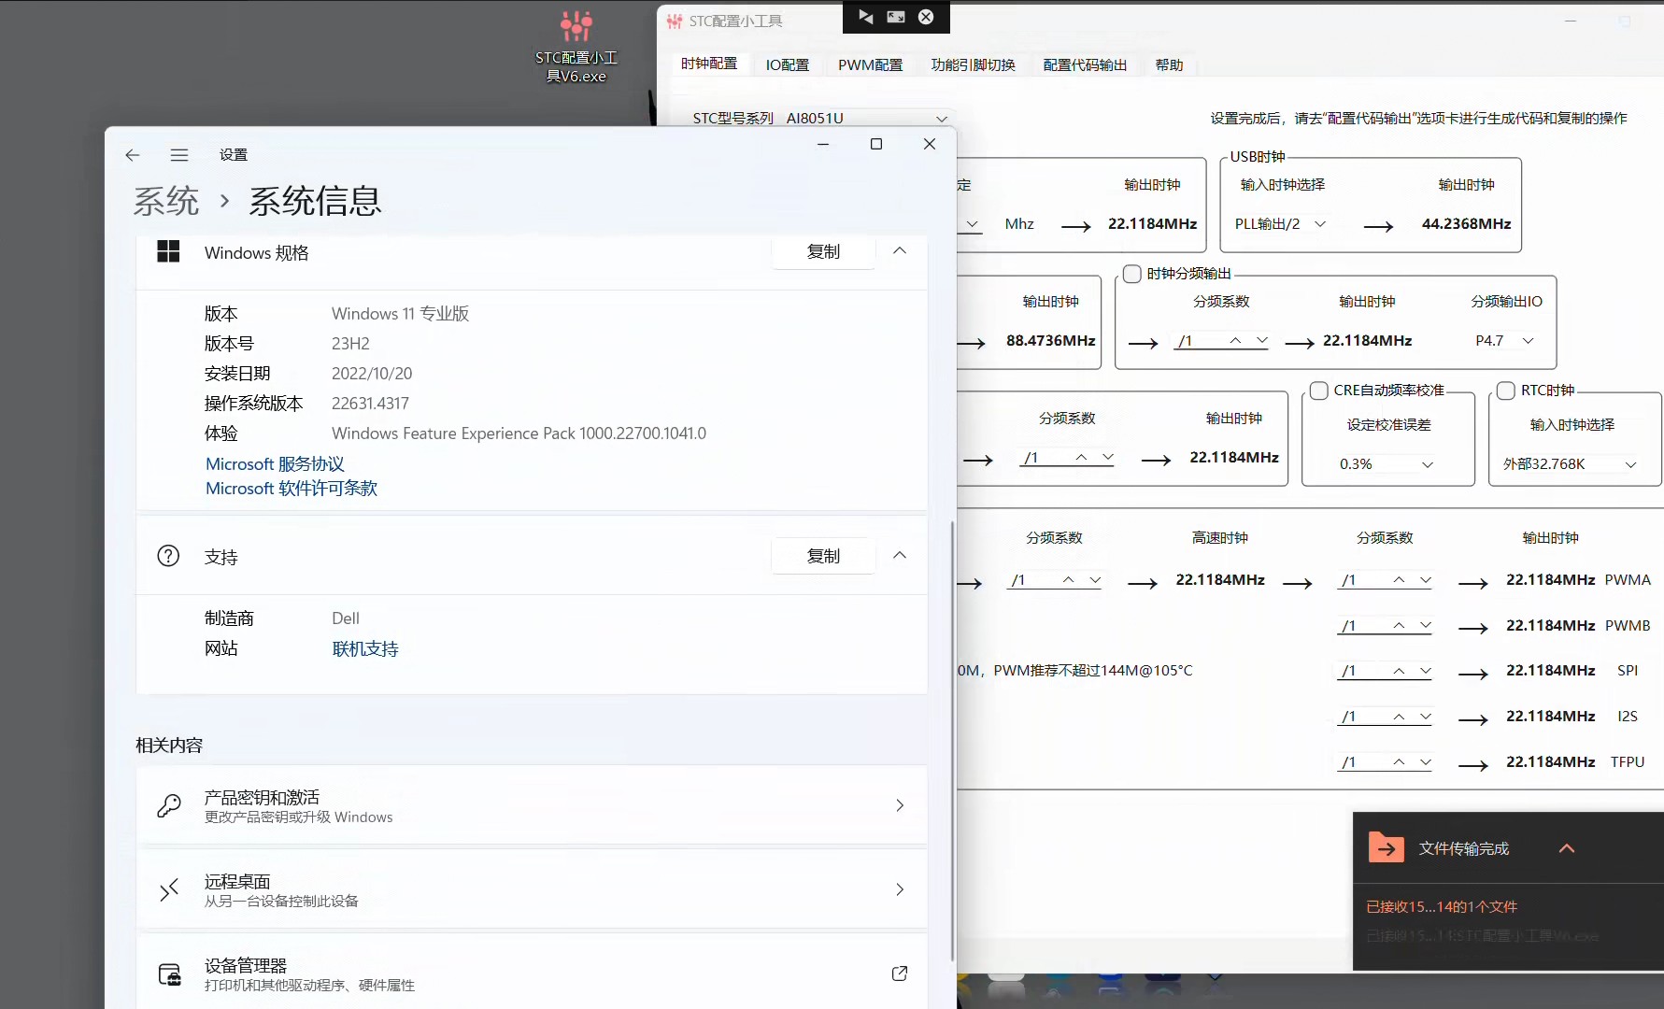Open the 产品密钥和激活 settings row
1664x1009 pixels.
pyautogui.click(x=532, y=805)
